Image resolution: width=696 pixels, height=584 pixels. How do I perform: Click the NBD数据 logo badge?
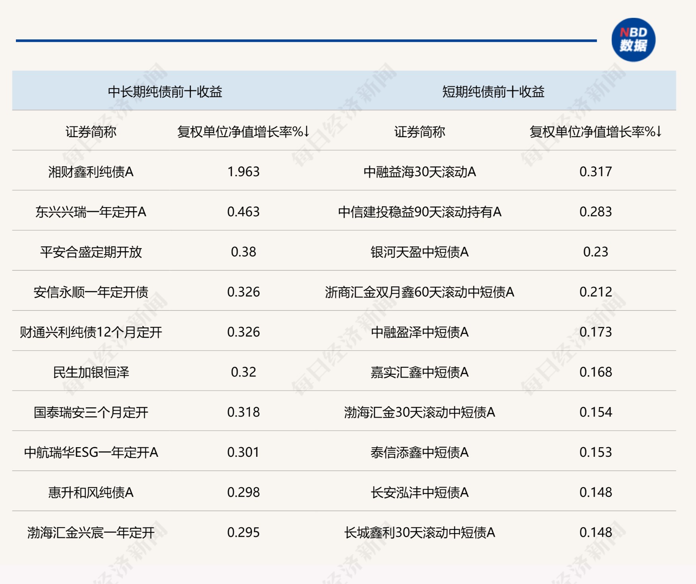(633, 40)
